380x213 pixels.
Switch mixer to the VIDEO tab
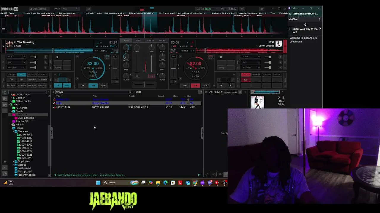tap(138, 40)
